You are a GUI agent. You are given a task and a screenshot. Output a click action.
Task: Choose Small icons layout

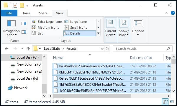76,28
